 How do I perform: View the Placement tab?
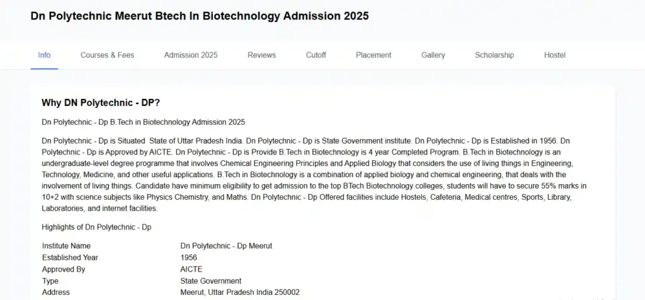374,55
